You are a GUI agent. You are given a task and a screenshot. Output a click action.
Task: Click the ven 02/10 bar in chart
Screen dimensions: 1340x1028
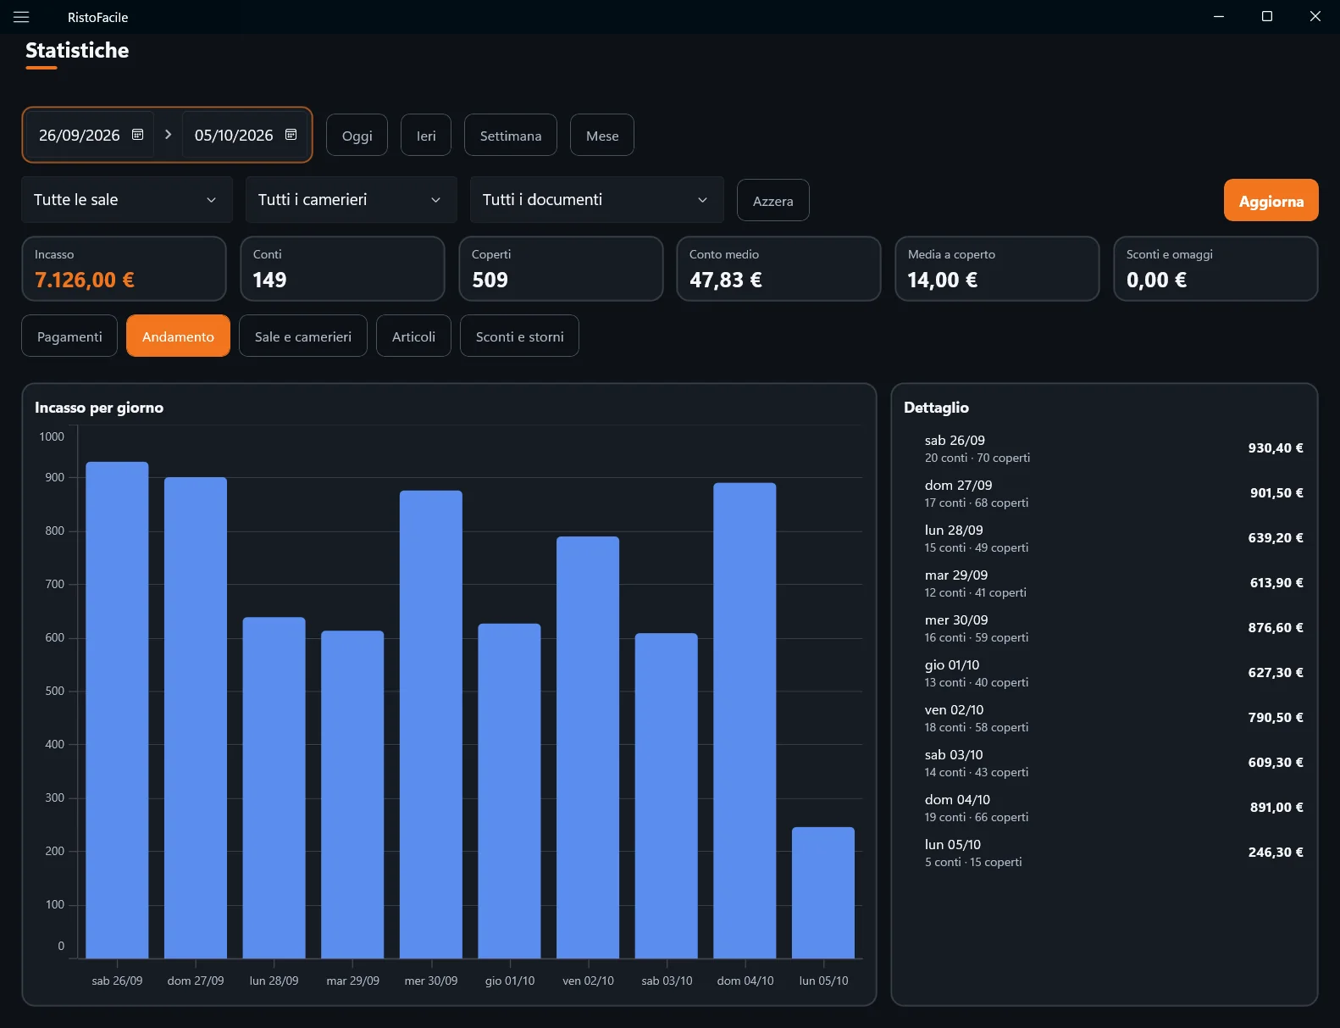(x=588, y=747)
